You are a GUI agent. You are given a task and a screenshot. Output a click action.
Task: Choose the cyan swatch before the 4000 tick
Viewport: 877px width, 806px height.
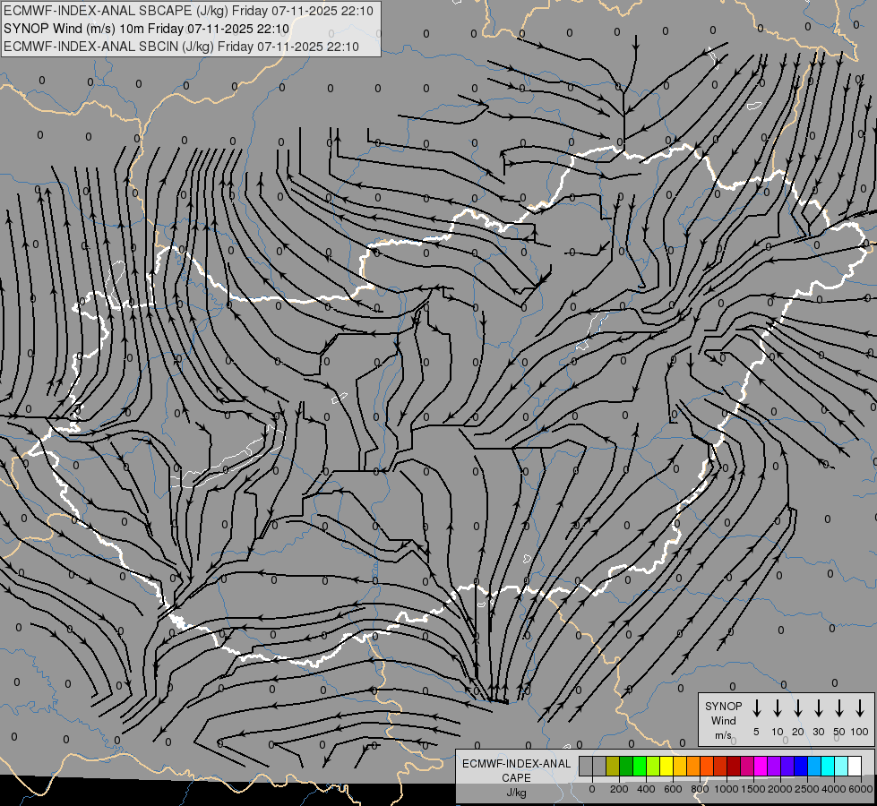coord(829,766)
